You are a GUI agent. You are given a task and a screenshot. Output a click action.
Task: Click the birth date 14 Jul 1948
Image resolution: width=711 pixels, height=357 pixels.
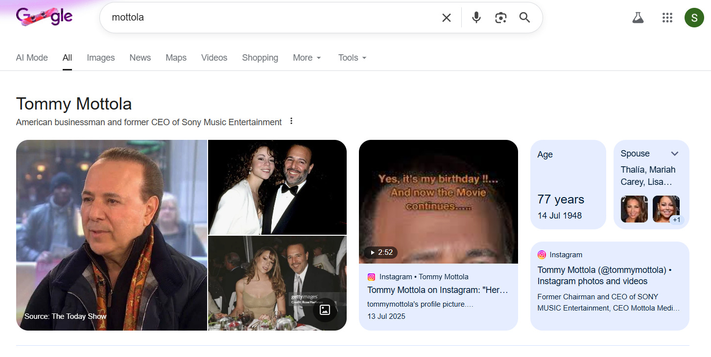click(560, 216)
